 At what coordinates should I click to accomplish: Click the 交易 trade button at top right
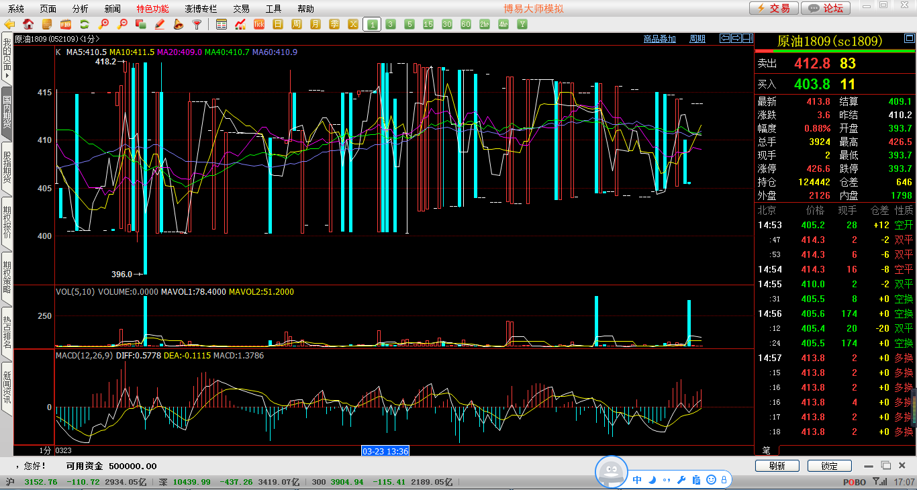coord(774,8)
